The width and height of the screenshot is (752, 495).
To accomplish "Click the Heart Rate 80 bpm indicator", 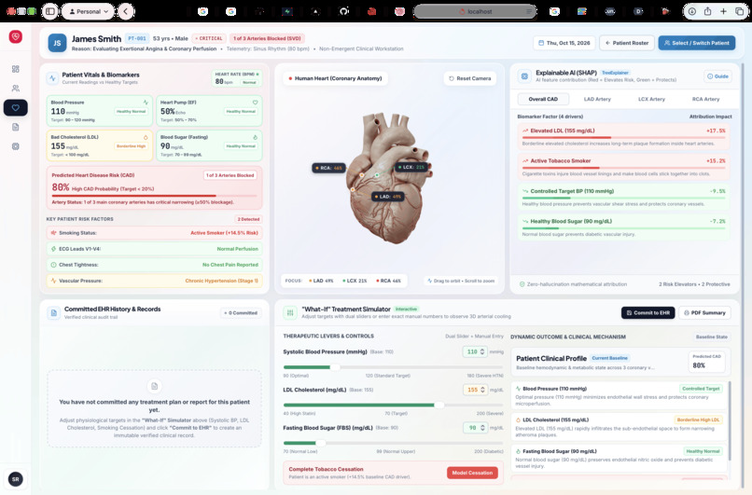I will coord(237,78).
